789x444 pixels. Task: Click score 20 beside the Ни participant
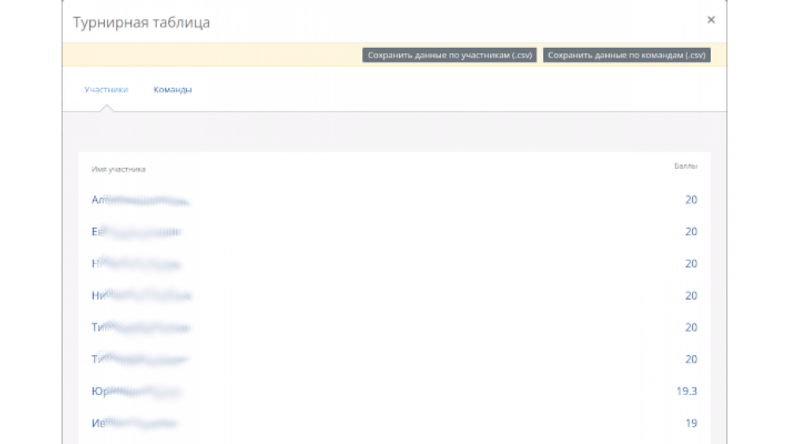click(691, 296)
